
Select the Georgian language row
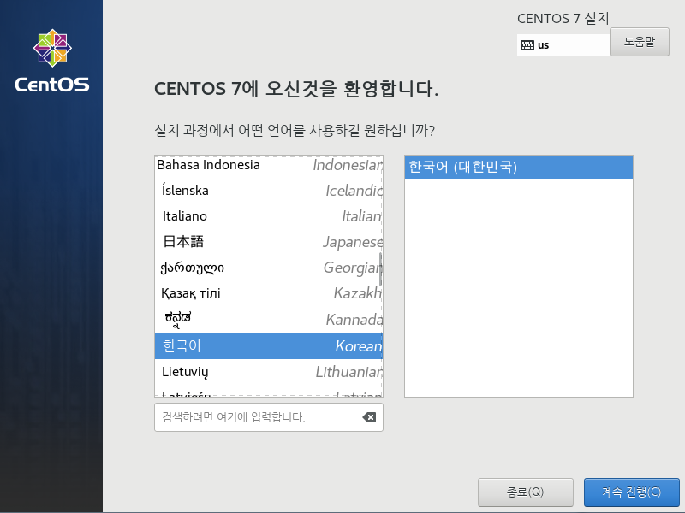[269, 268]
